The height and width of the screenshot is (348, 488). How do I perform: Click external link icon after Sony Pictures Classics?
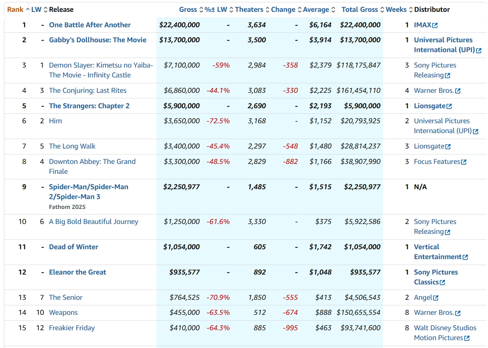coord(443,282)
